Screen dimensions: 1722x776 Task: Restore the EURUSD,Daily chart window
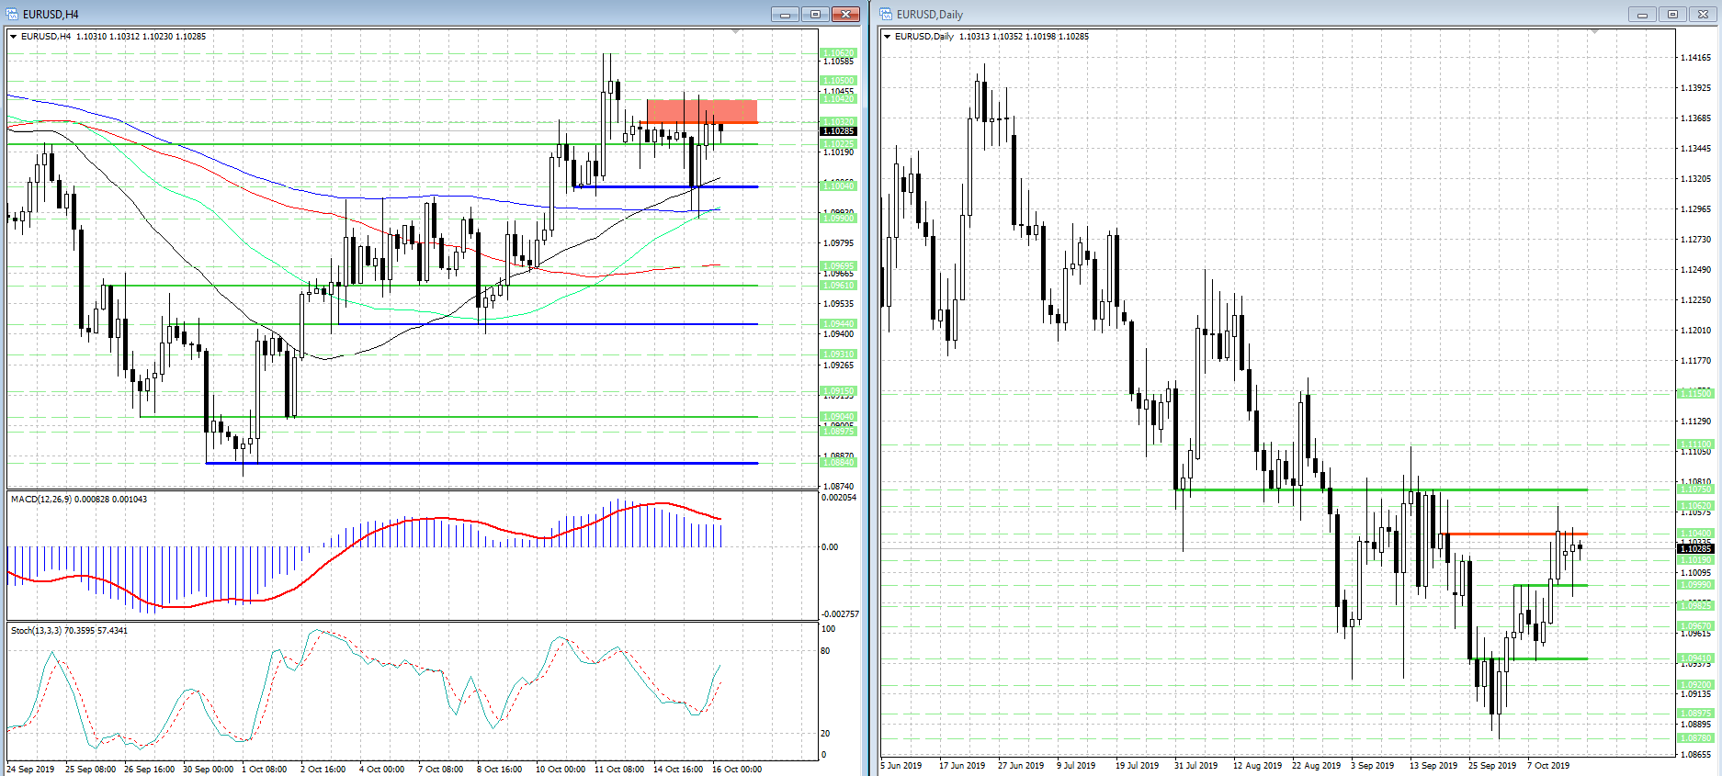pos(1672,14)
